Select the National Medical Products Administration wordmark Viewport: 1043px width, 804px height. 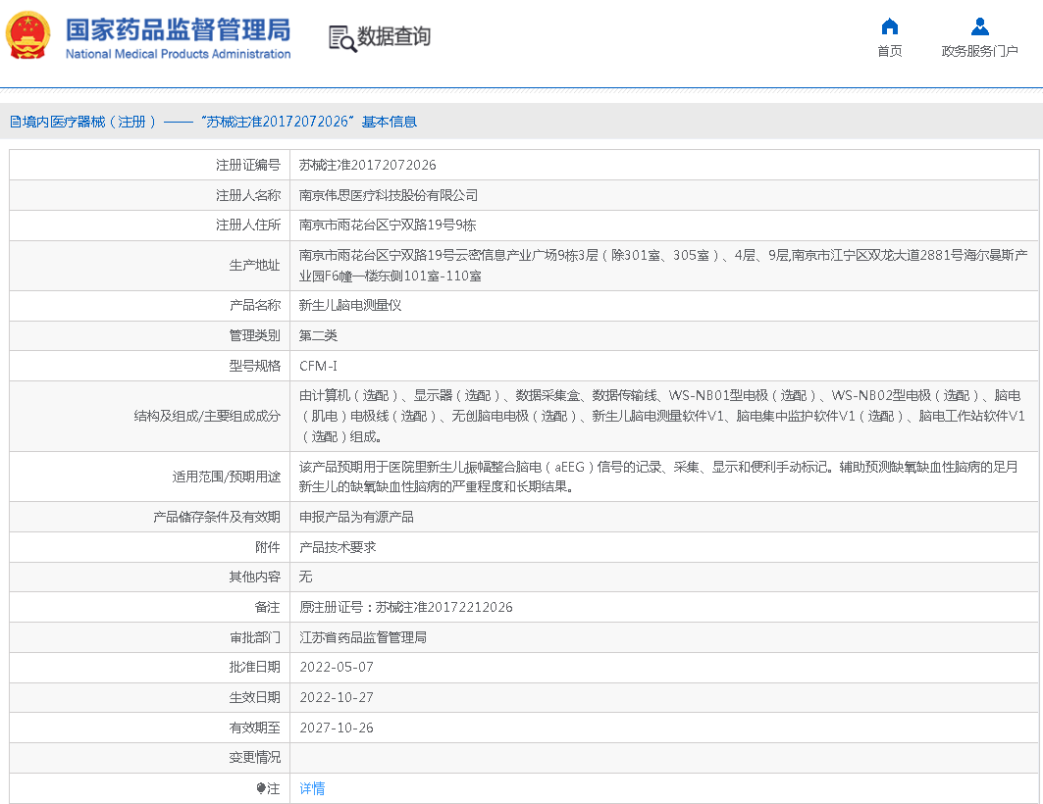point(178,54)
